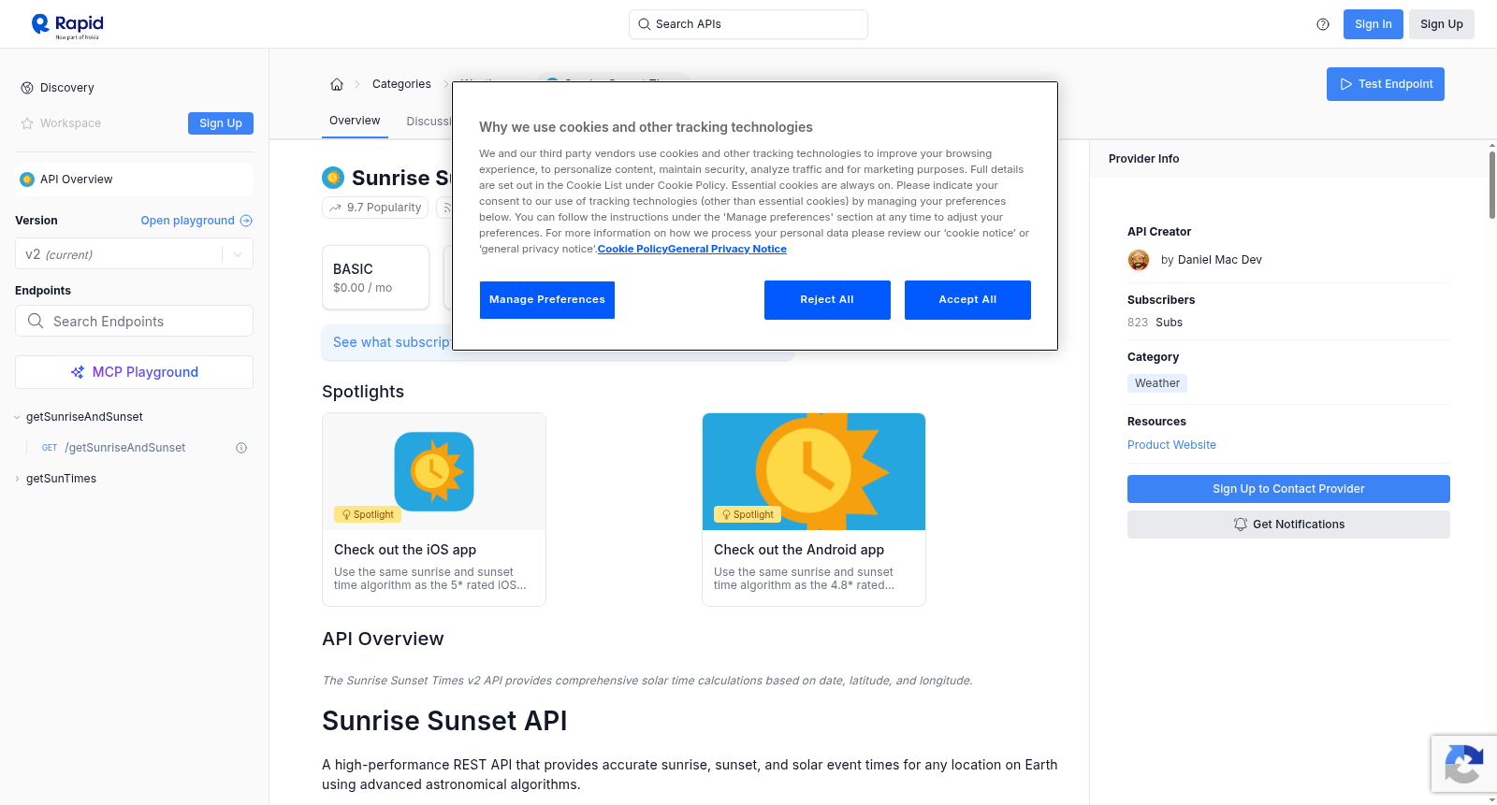Open the Android app spotlight card
Viewport: 1497px width, 805px height.
[x=814, y=510]
